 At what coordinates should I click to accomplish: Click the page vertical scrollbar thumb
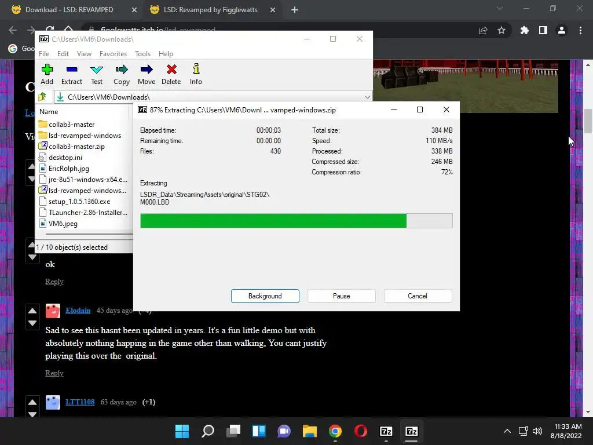click(588, 121)
